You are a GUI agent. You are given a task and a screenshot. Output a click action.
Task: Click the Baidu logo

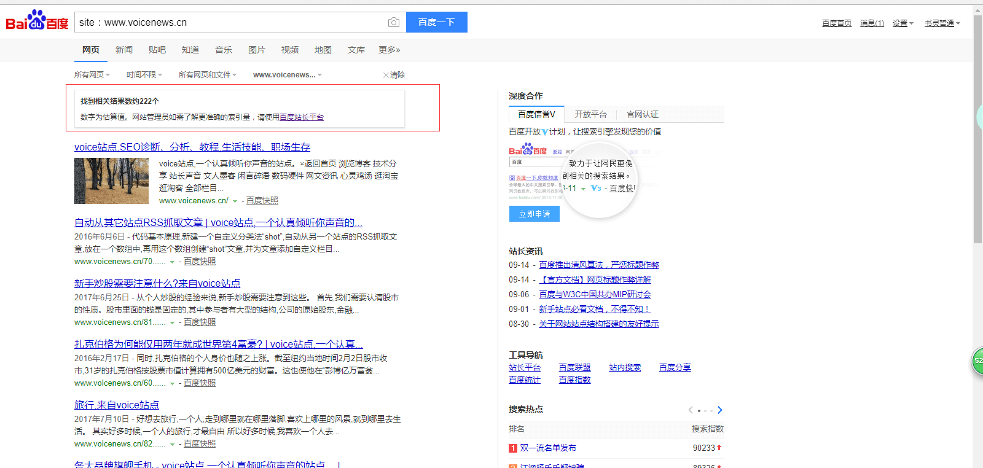point(37,20)
